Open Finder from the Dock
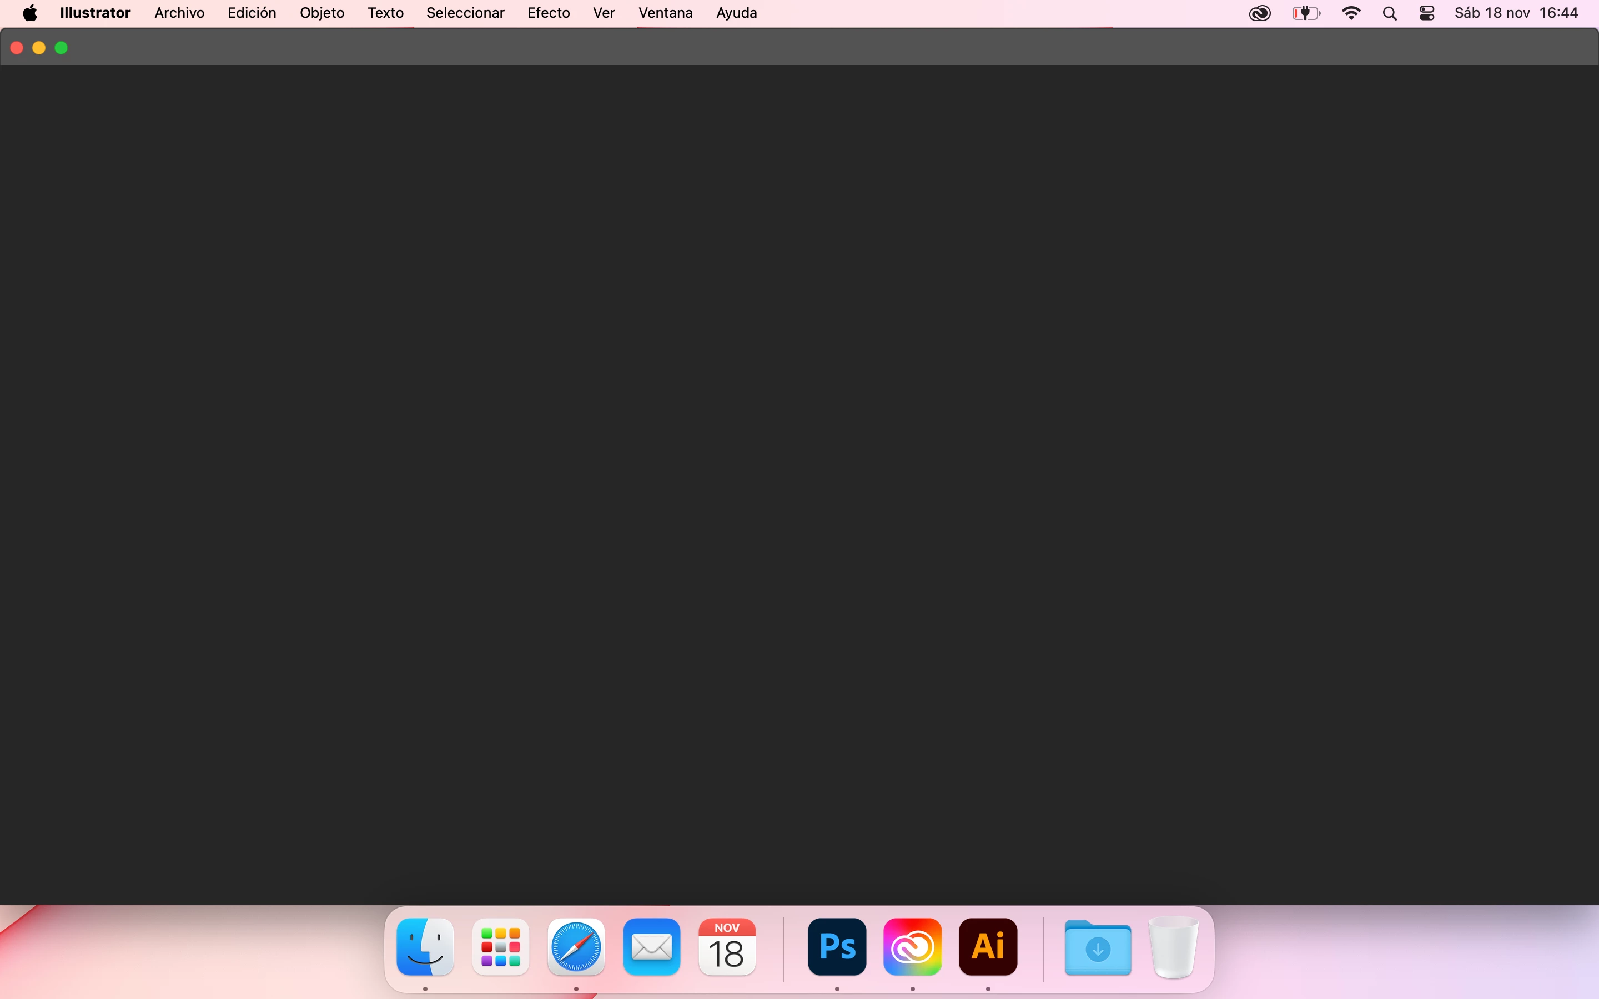This screenshot has height=999, width=1599. [425, 947]
